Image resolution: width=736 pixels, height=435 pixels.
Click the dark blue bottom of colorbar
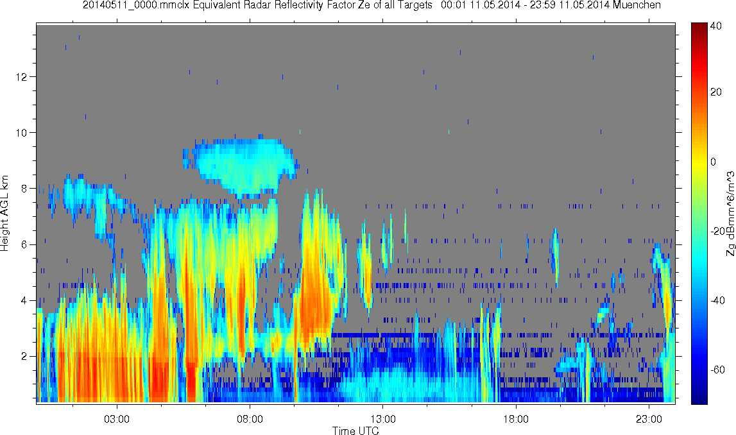point(699,398)
